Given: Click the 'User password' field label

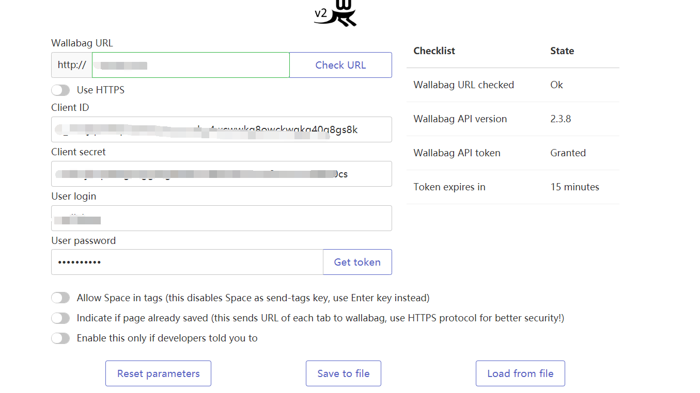Looking at the screenshot, I should (x=84, y=241).
